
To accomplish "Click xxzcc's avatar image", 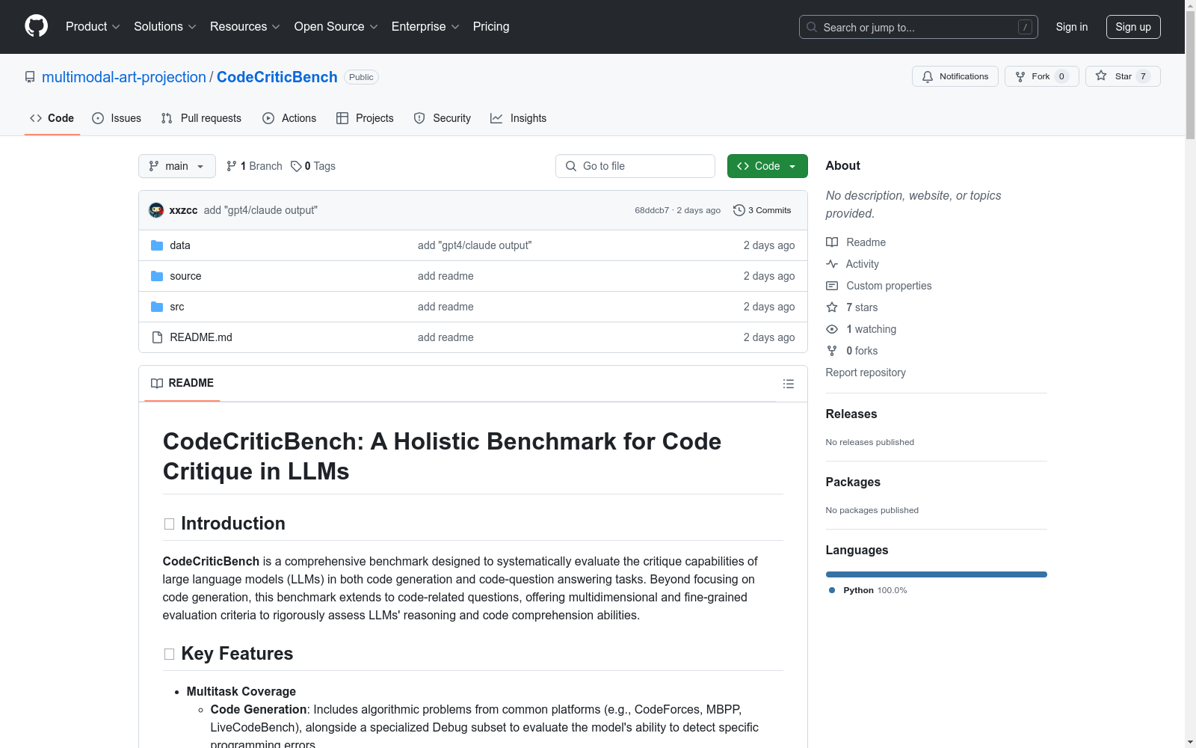I will [156, 210].
